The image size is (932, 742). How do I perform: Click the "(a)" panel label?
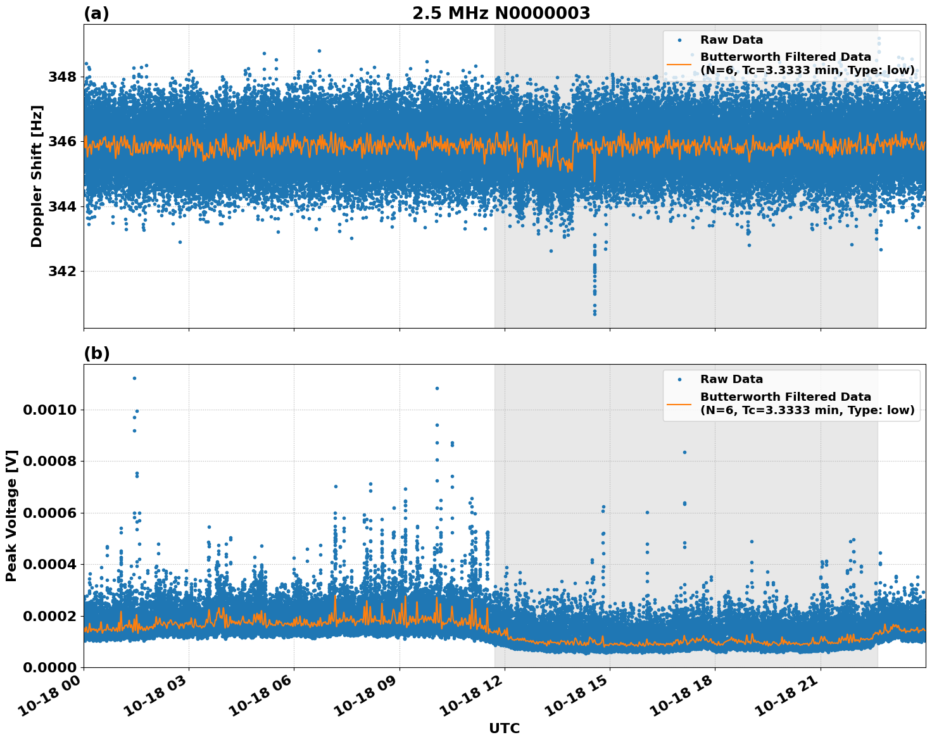96,13
